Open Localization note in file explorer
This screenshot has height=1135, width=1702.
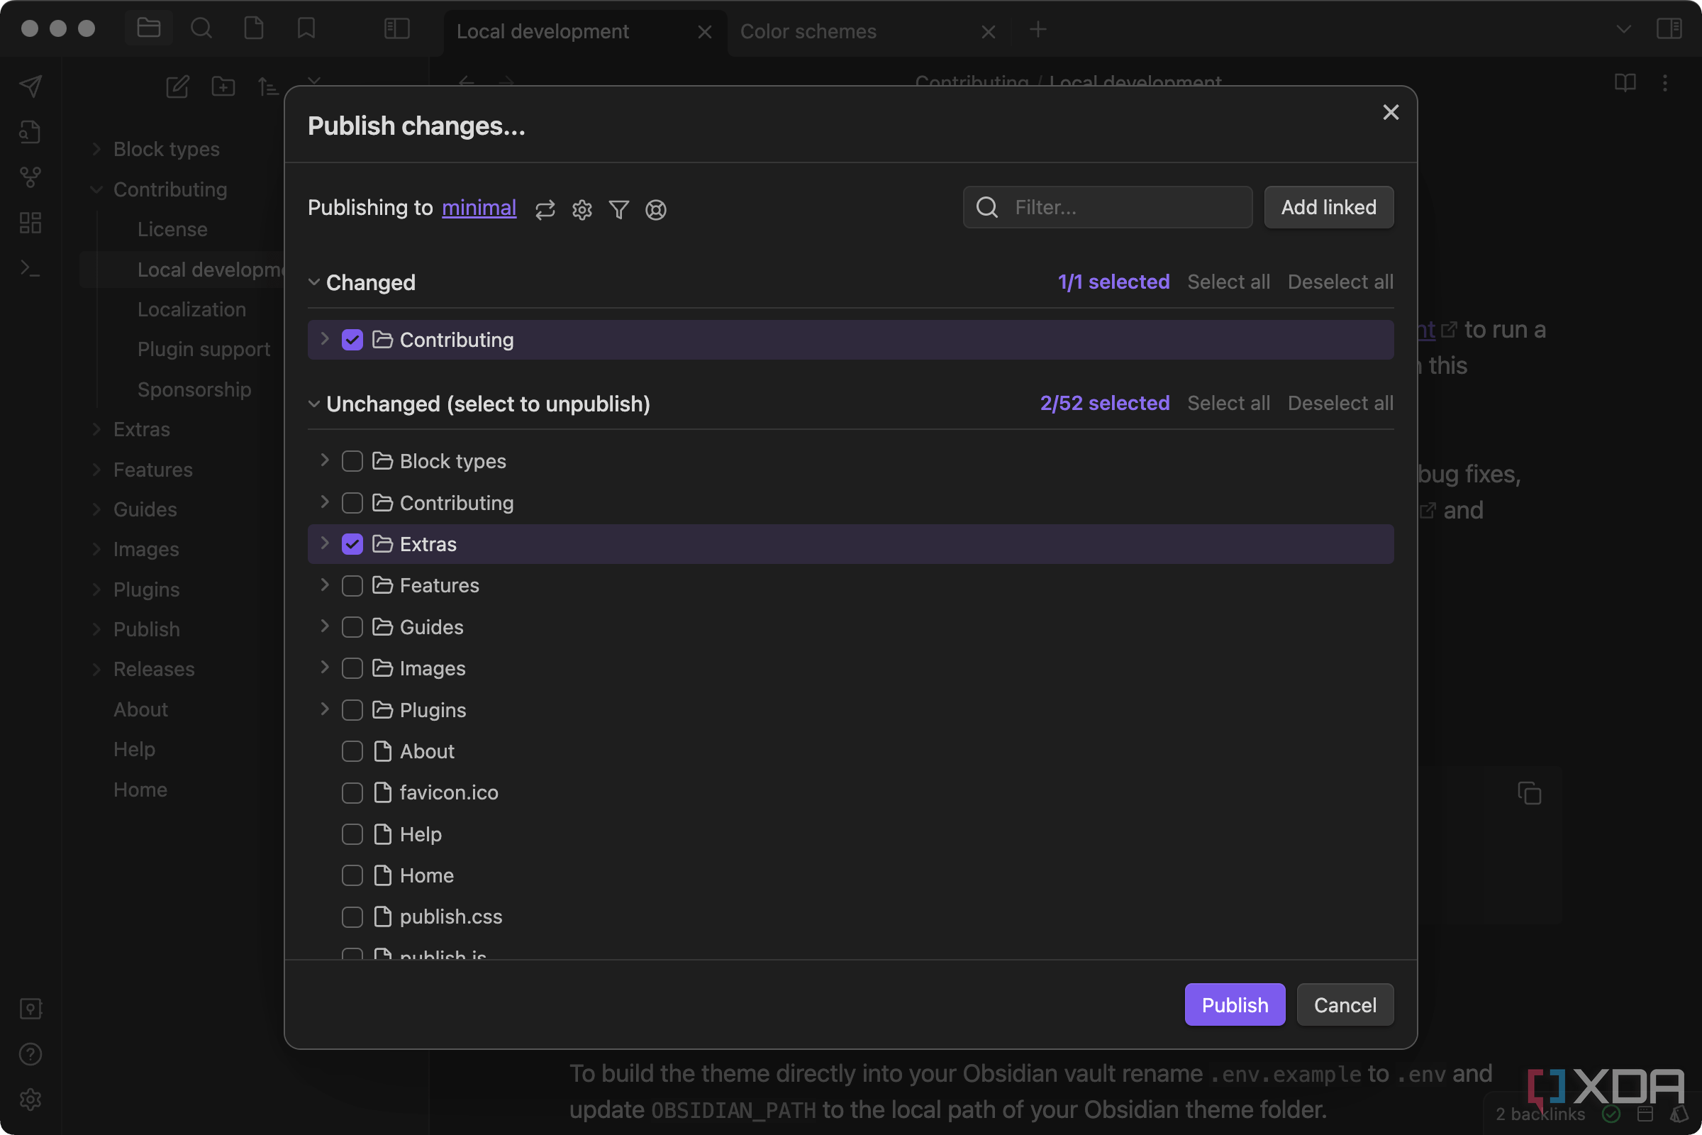pyautogui.click(x=191, y=309)
